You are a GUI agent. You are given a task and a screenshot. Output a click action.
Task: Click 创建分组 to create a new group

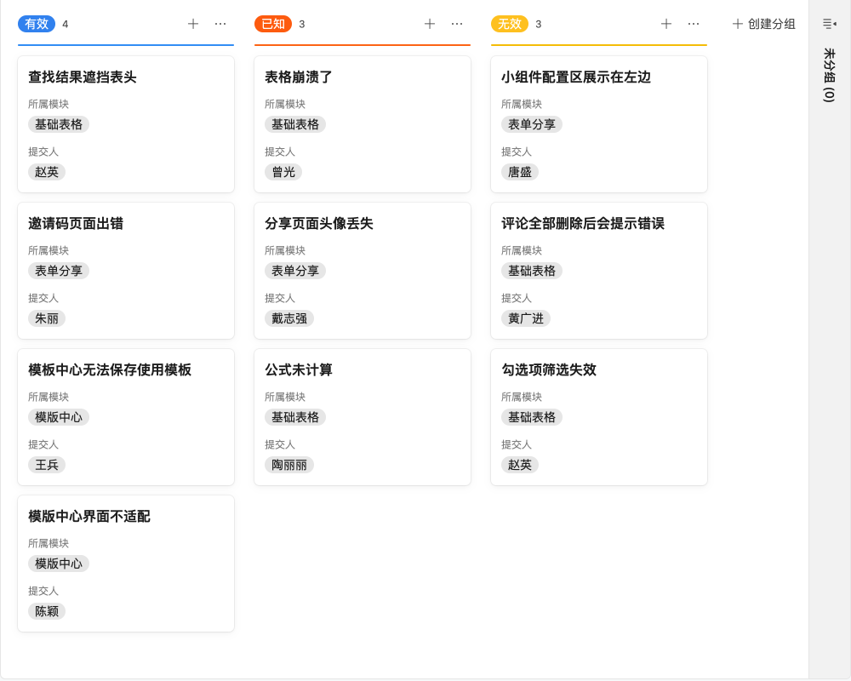tap(764, 25)
